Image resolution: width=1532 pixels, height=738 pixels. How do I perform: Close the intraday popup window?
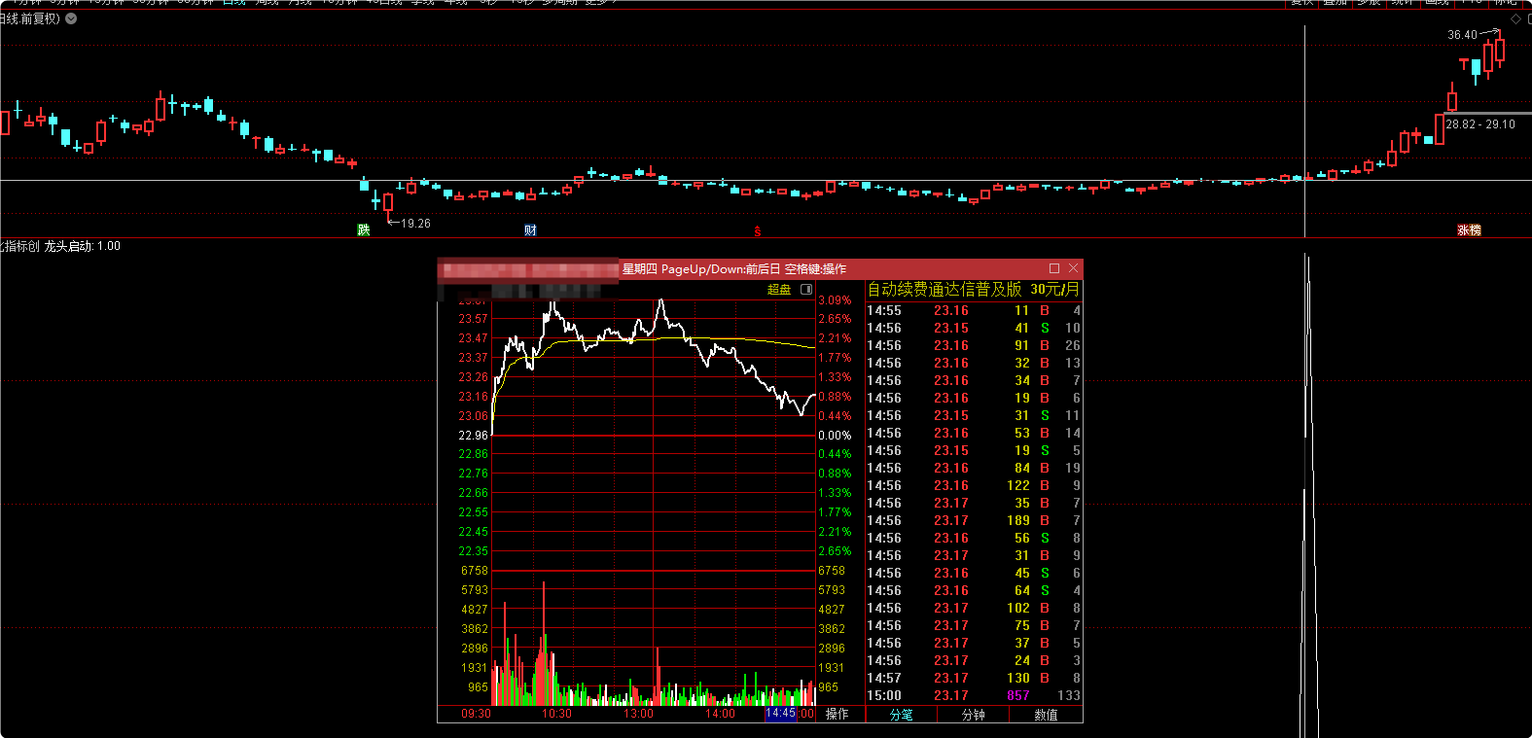1074,268
